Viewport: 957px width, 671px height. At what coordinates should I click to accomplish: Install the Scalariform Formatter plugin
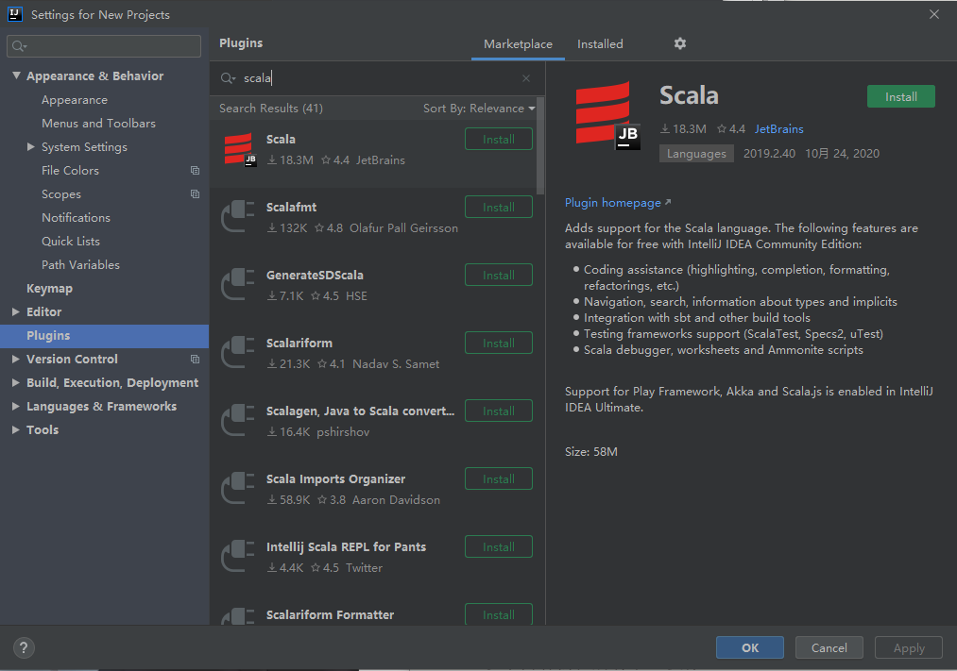pyautogui.click(x=498, y=614)
